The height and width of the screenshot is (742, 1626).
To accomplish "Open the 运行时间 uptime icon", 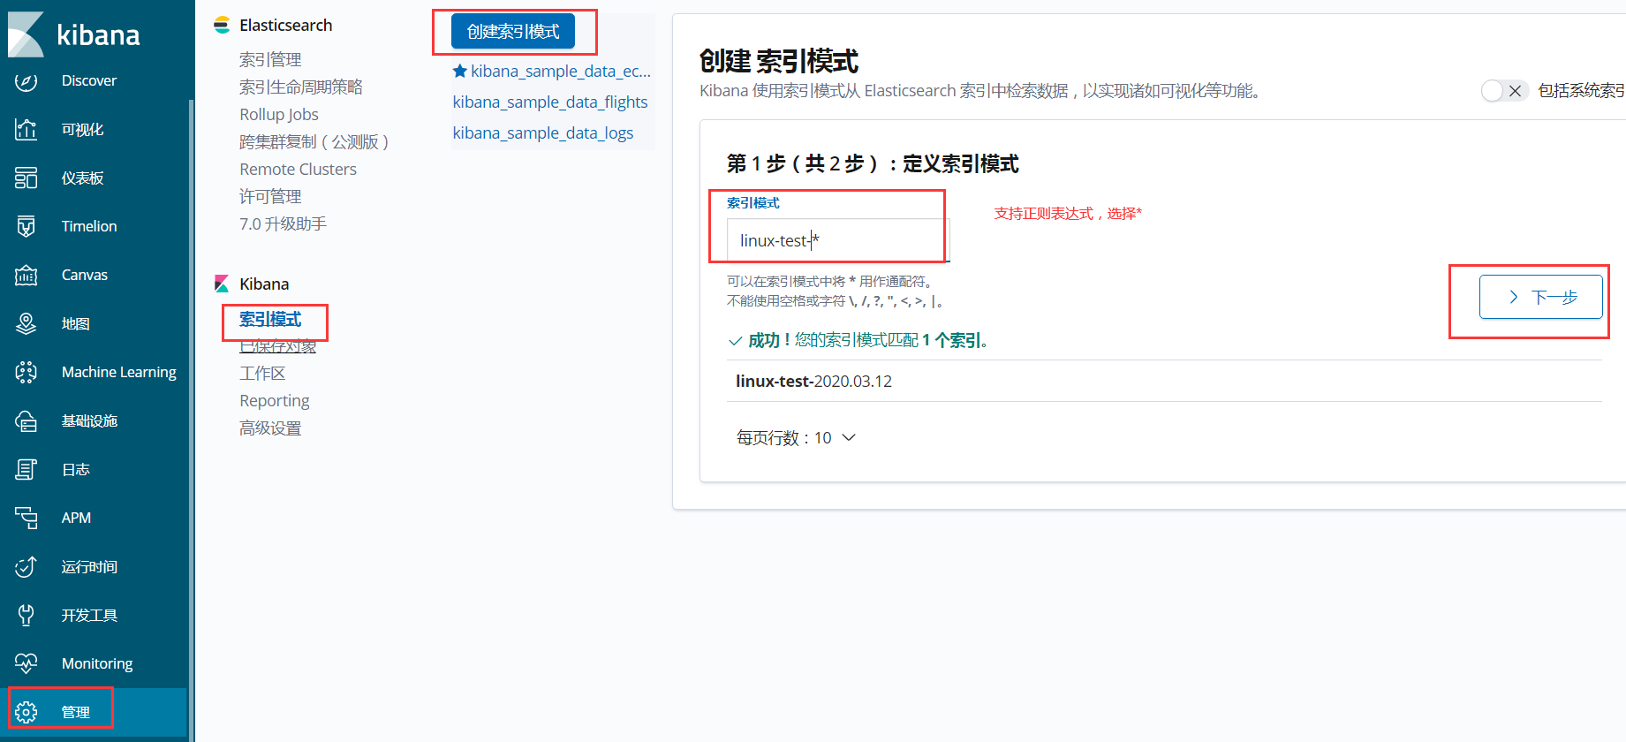I will coord(26,567).
